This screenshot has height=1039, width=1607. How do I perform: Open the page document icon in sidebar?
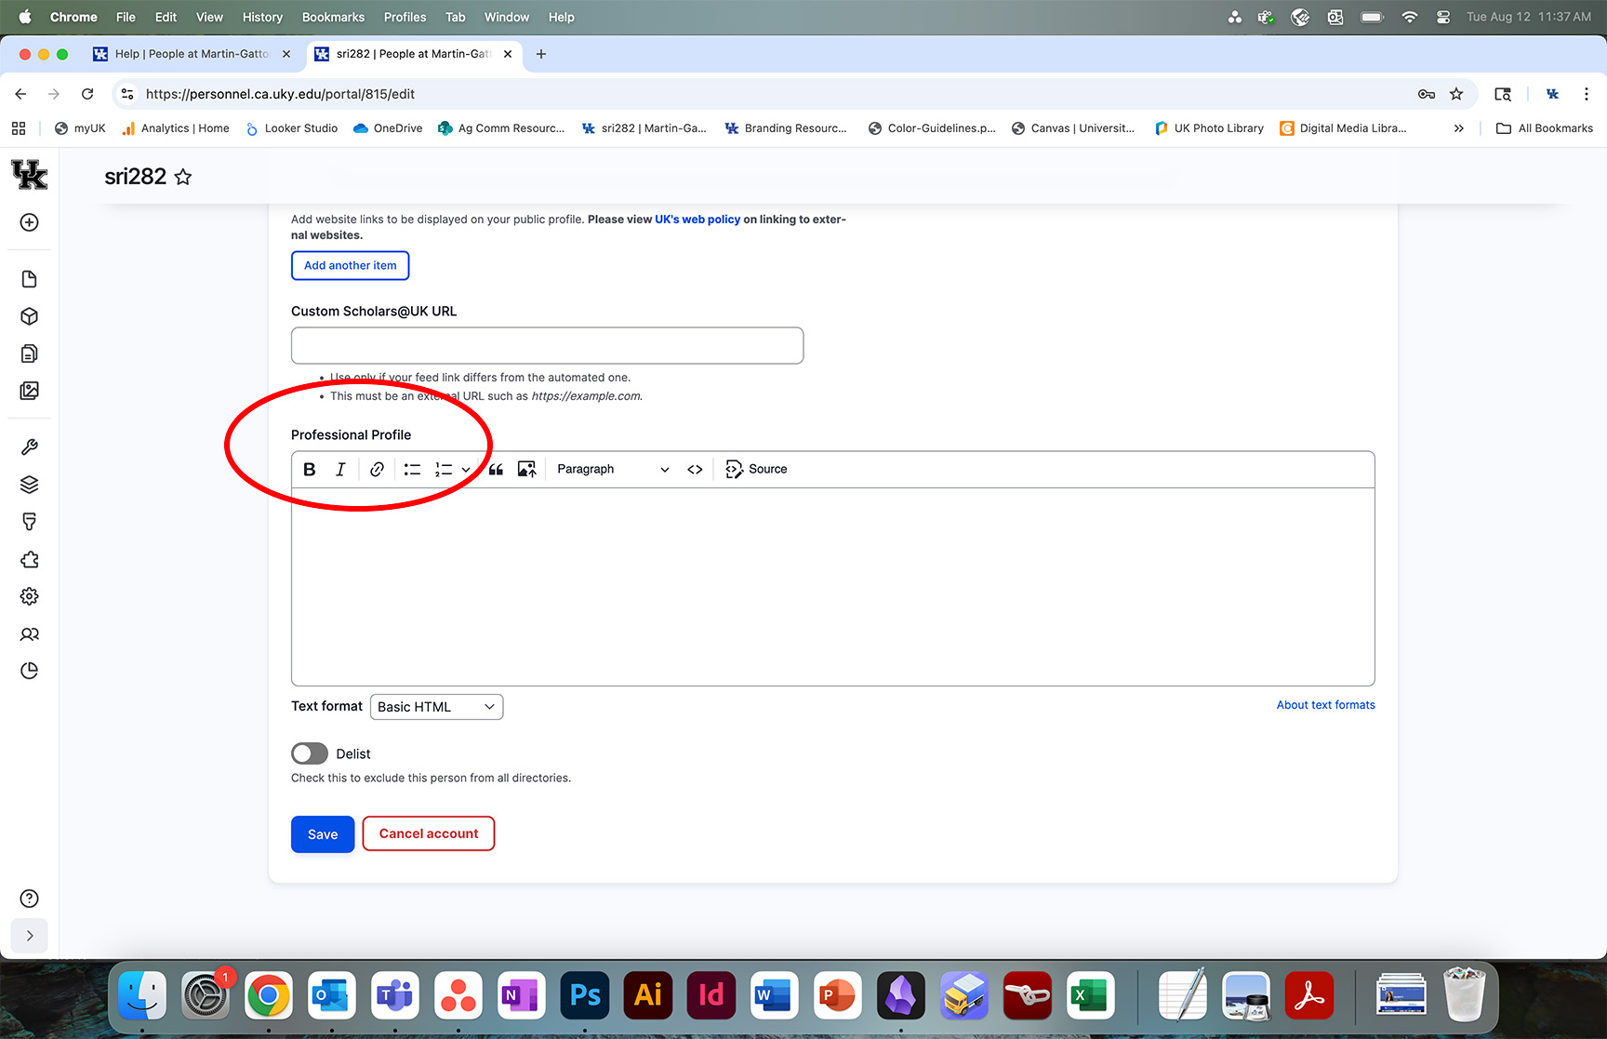[30, 279]
